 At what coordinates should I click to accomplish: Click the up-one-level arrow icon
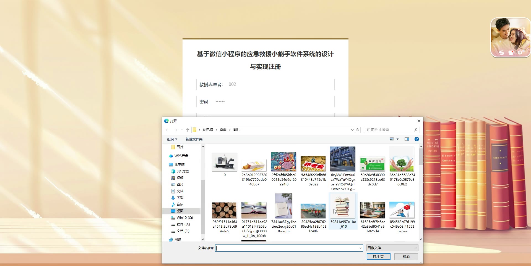(x=188, y=130)
